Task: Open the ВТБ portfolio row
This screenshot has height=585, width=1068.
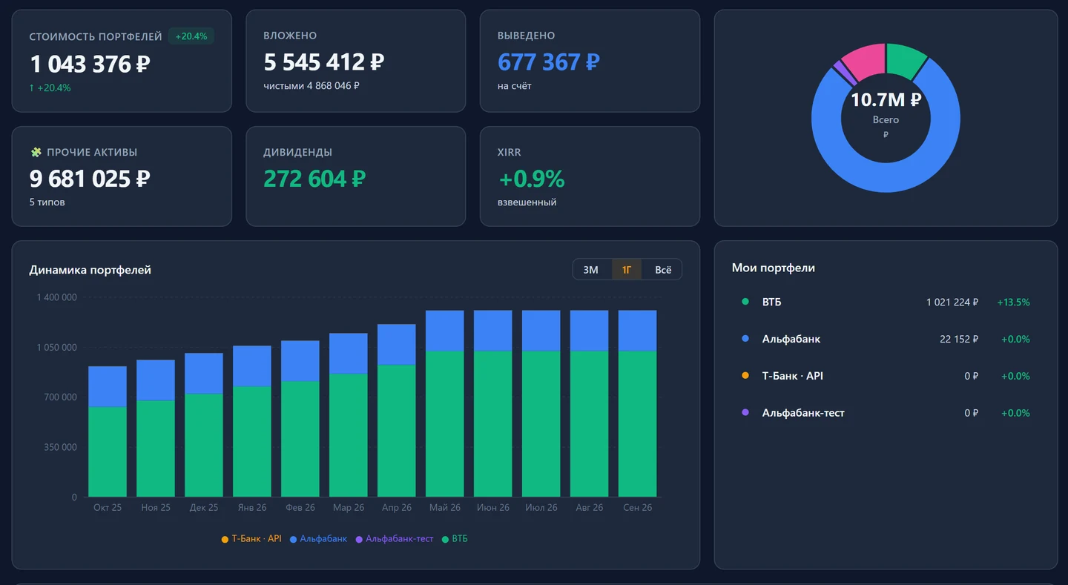Action: 886,302
